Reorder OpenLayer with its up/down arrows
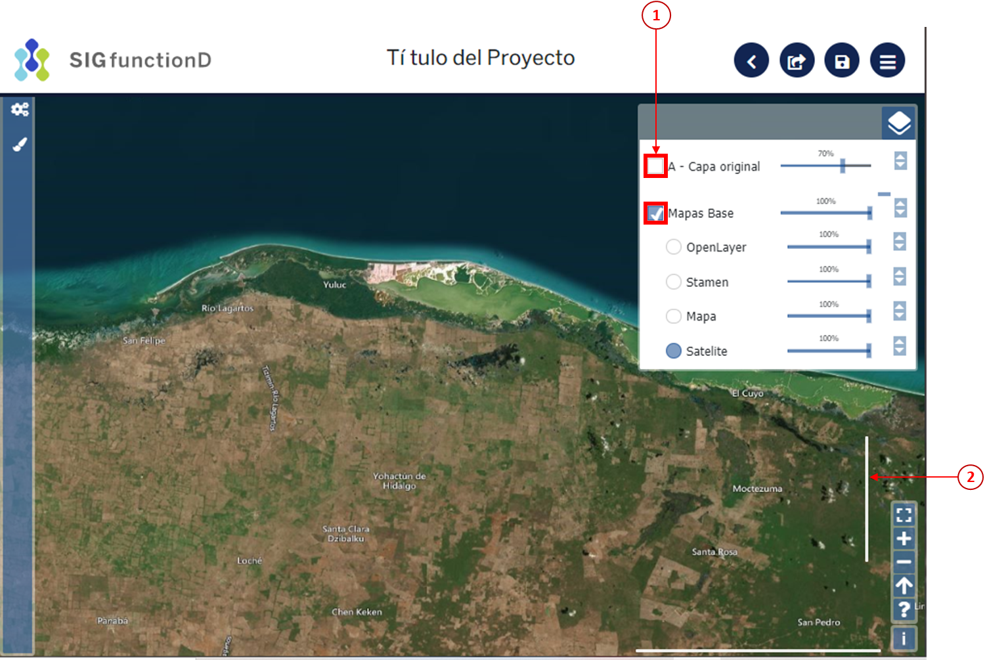The width and height of the screenshot is (985, 660). [x=900, y=241]
